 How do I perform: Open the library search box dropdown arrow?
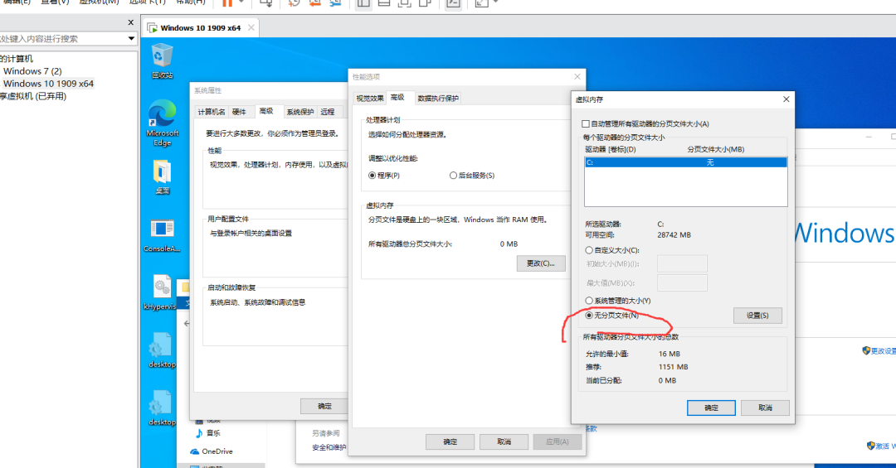coord(131,39)
